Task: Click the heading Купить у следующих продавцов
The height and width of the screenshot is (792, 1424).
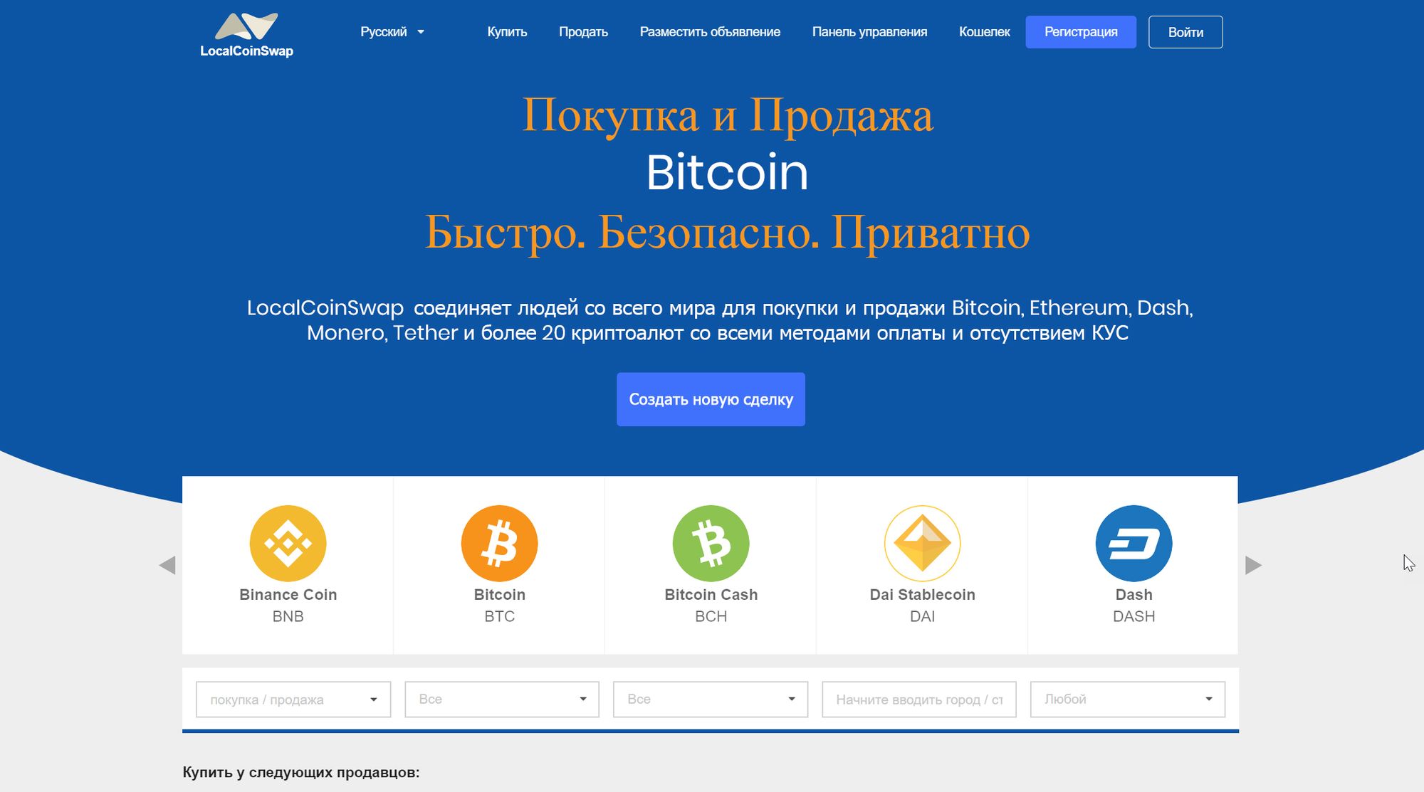Action: 301,773
